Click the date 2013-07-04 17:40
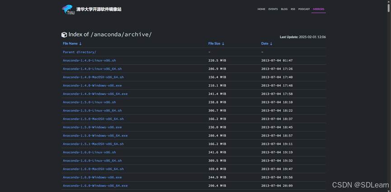This screenshot has width=391, height=192. pyautogui.click(x=277, y=77)
